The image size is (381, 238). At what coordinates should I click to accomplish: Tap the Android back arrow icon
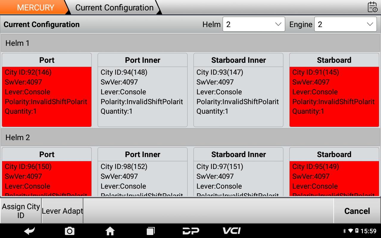pyautogui.click(x=30, y=231)
